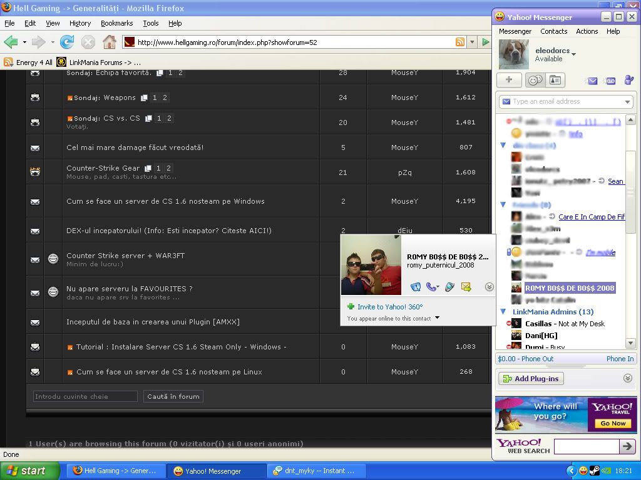Click the Add a Contact plus button
641x480 pixels.
point(509,80)
